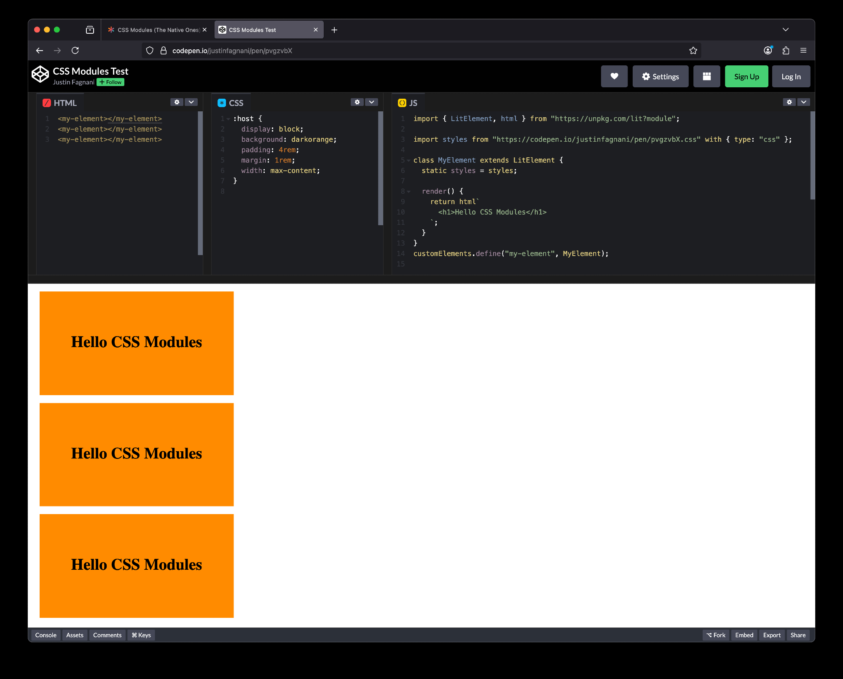Expand HTML editor dropdown chevron
Viewport: 843px width, 679px height.
[191, 102]
